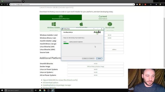Open a new browser tab with plus button

point(23,2)
